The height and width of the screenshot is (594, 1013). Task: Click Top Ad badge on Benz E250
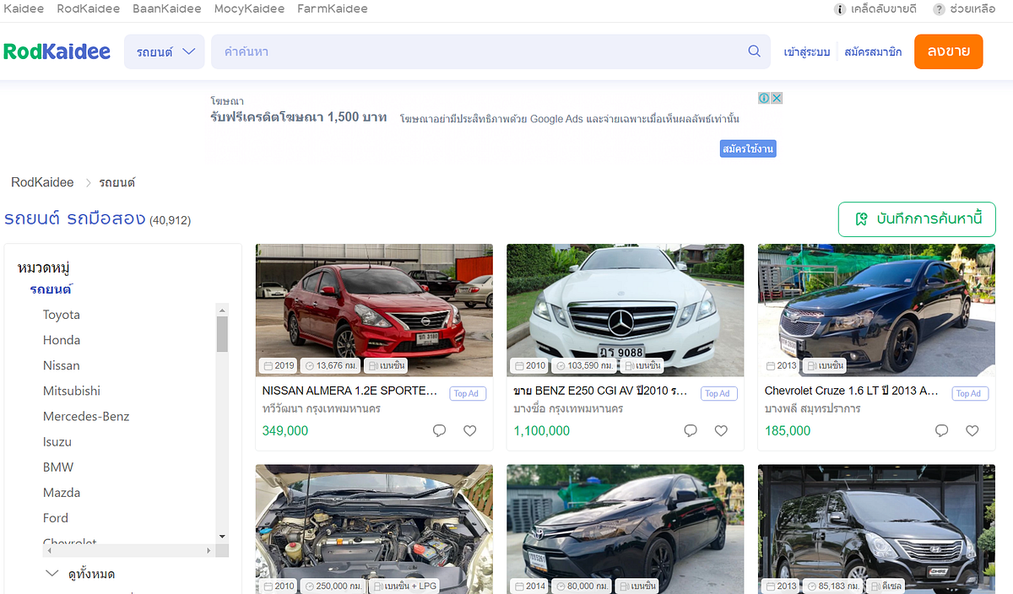click(x=718, y=393)
